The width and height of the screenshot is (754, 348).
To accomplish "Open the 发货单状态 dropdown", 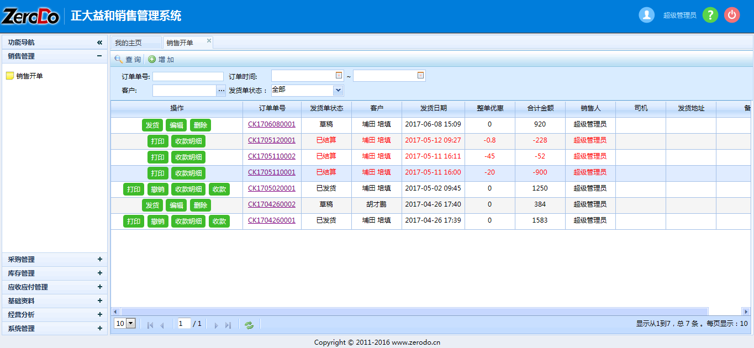I will click(x=338, y=90).
